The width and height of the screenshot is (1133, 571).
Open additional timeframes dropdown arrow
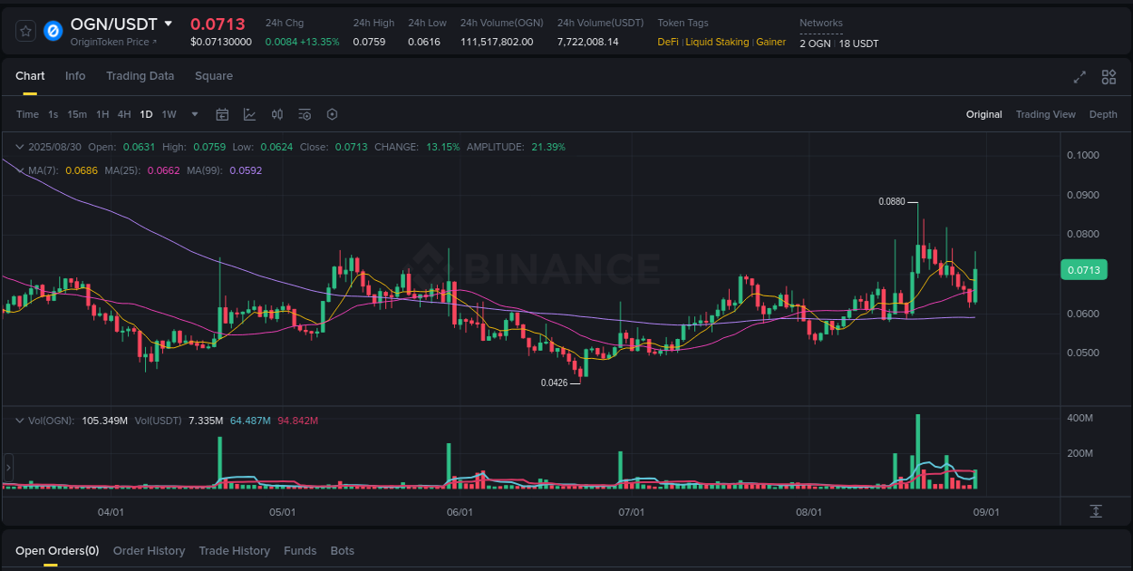point(194,114)
